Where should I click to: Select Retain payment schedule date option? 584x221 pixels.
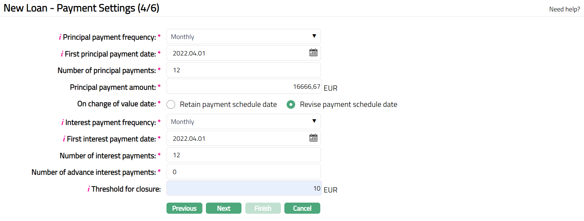pos(171,105)
